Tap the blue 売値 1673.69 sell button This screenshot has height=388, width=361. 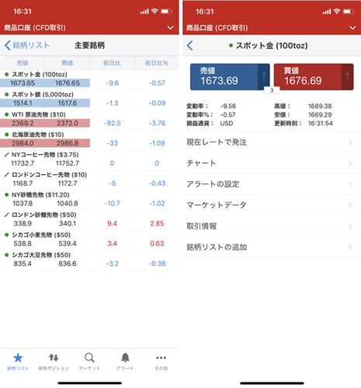tap(230, 77)
